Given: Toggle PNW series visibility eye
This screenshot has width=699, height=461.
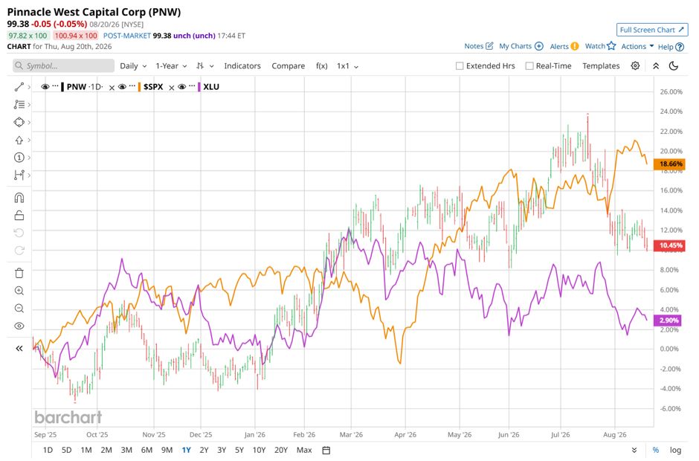Looking at the screenshot, I should [x=45, y=87].
